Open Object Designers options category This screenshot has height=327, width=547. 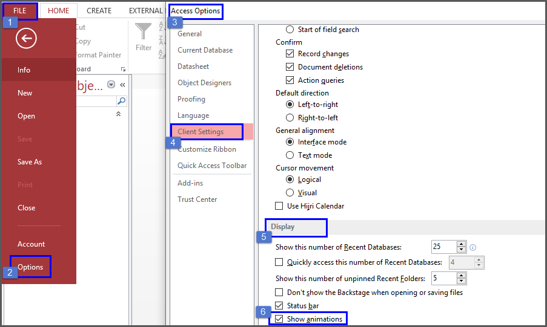[204, 83]
